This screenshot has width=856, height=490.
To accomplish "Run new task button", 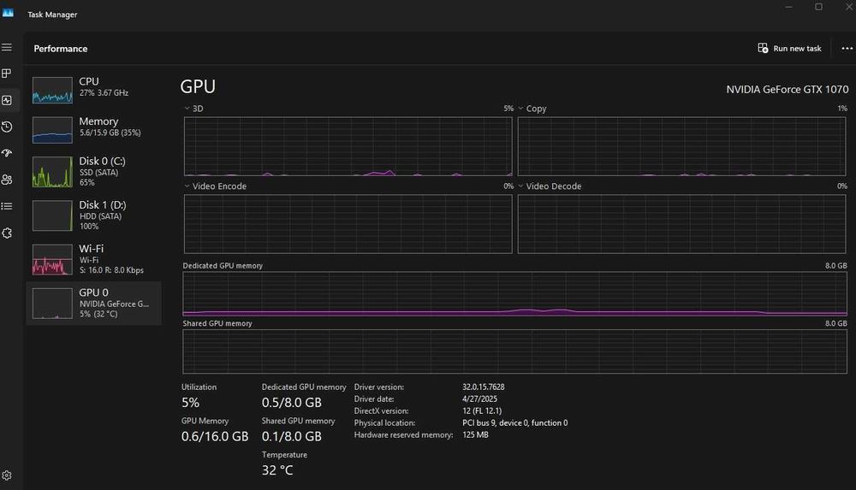I will 789,49.
